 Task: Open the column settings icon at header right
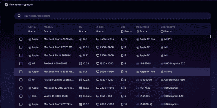pos(206,32)
